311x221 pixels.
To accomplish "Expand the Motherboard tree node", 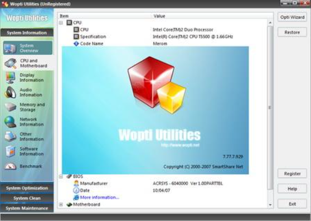I will [x=61, y=204].
